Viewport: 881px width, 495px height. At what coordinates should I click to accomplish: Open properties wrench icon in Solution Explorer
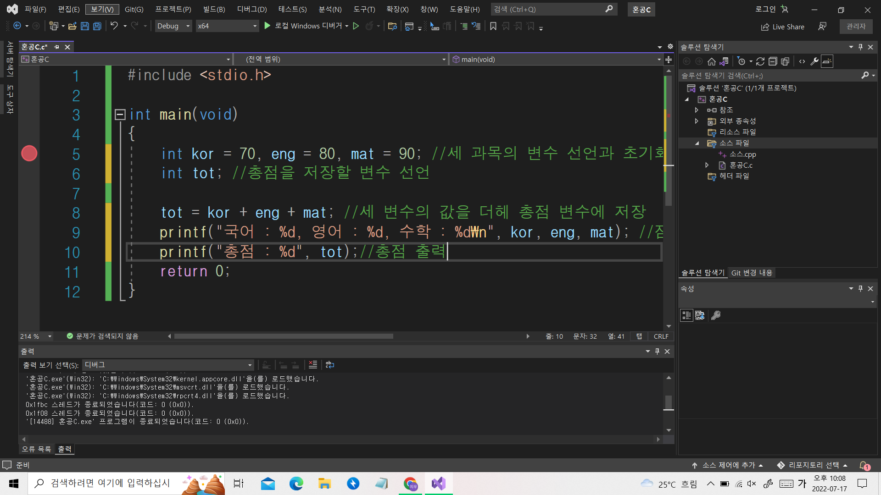[x=814, y=61]
